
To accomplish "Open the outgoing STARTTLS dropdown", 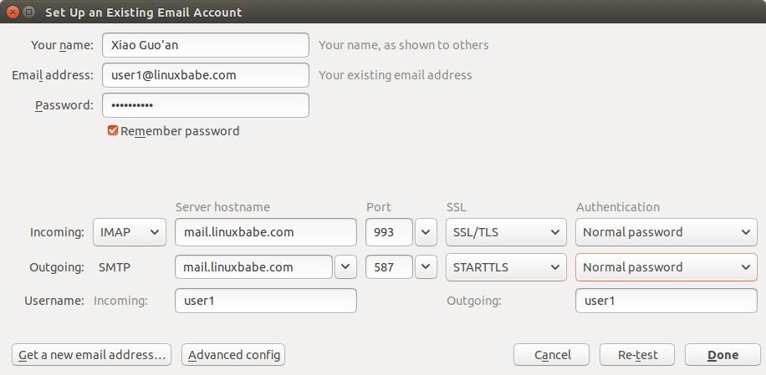I will (505, 267).
